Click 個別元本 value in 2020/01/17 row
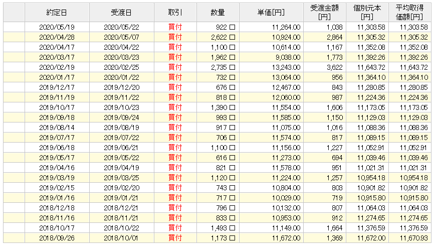 click(x=371, y=77)
